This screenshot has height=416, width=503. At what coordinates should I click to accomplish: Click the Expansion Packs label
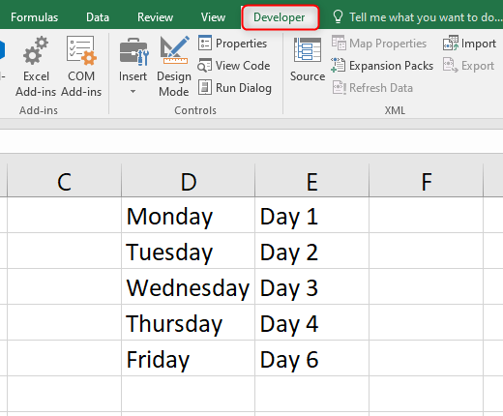(x=391, y=66)
